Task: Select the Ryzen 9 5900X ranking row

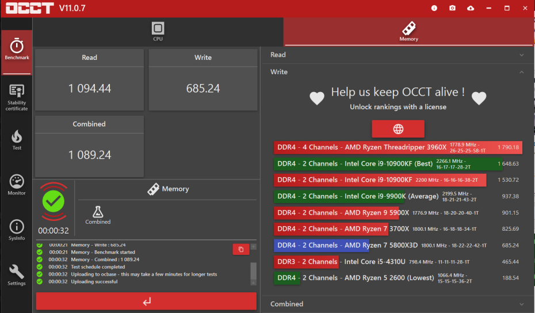Action: tap(398, 213)
